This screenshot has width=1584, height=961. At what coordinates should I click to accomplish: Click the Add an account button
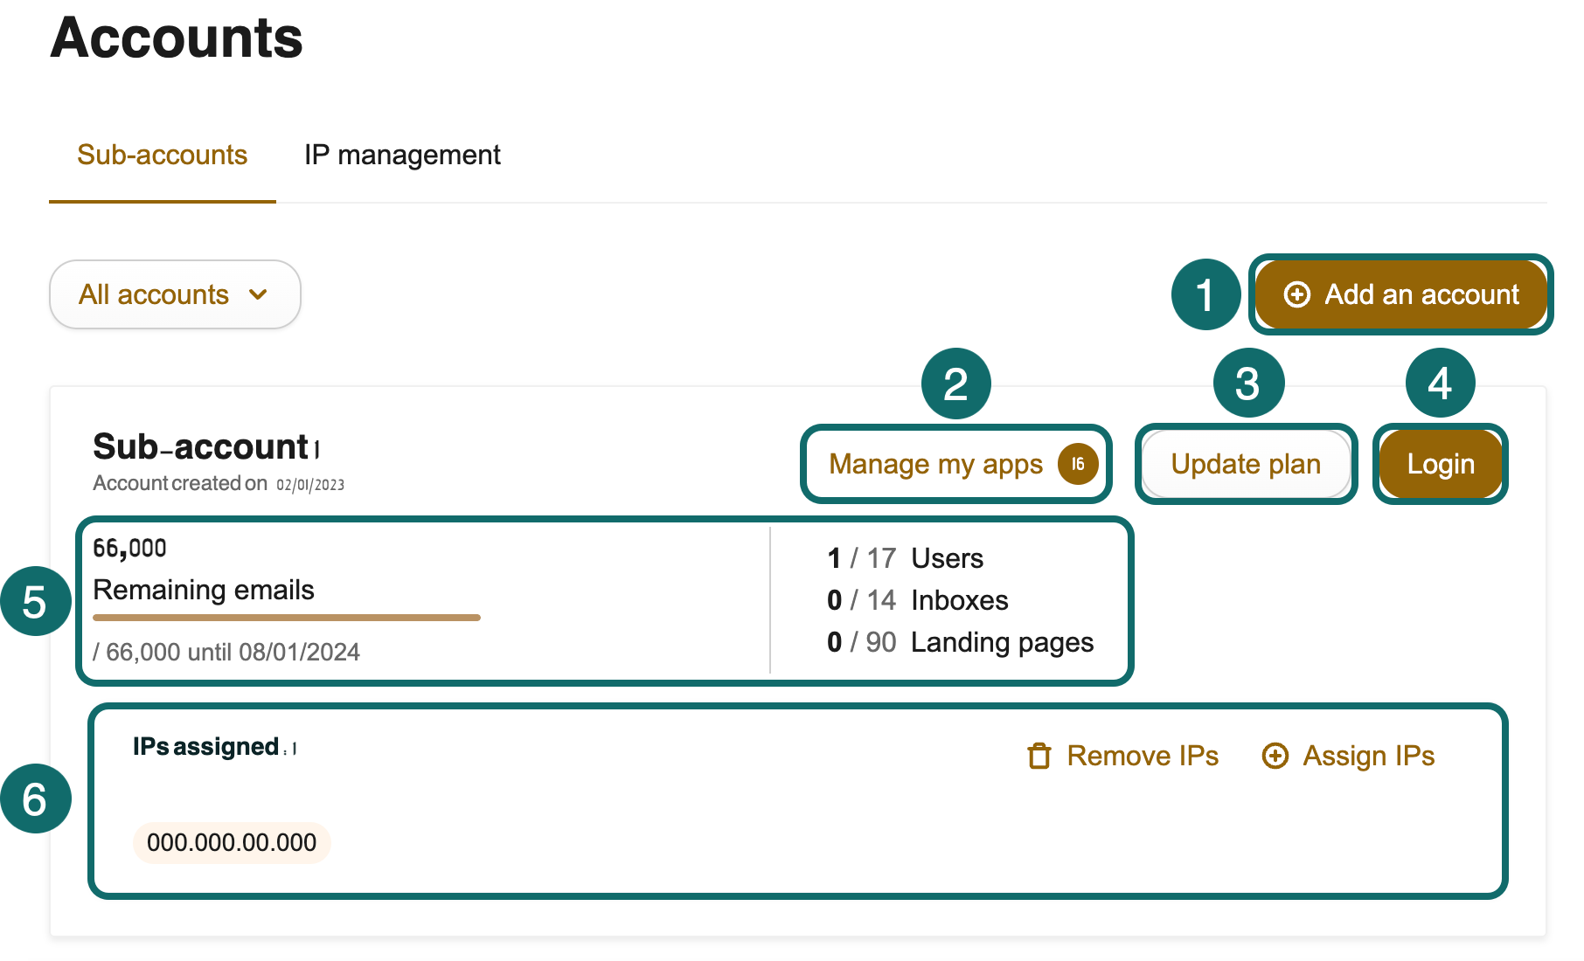pyautogui.click(x=1400, y=294)
